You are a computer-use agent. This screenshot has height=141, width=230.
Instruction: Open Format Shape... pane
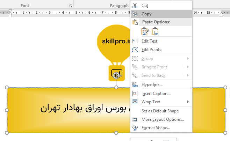point(161,128)
